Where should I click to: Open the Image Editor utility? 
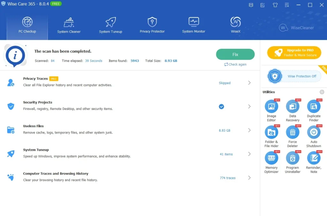tap(271, 111)
